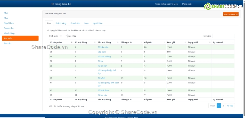
Task: Sort by ID sản phẩm column arrow
Action: [x=71, y=42]
